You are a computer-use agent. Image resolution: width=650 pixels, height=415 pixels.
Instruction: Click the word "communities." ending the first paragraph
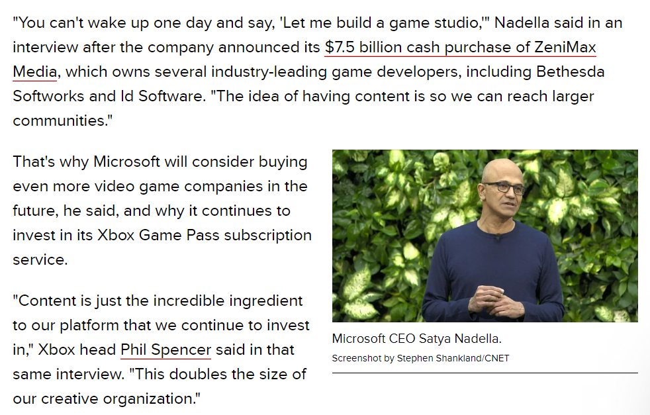tap(63, 120)
